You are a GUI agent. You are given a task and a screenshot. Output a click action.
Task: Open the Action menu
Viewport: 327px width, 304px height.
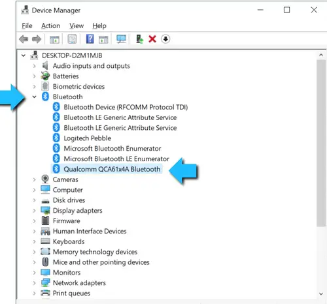[x=51, y=25]
